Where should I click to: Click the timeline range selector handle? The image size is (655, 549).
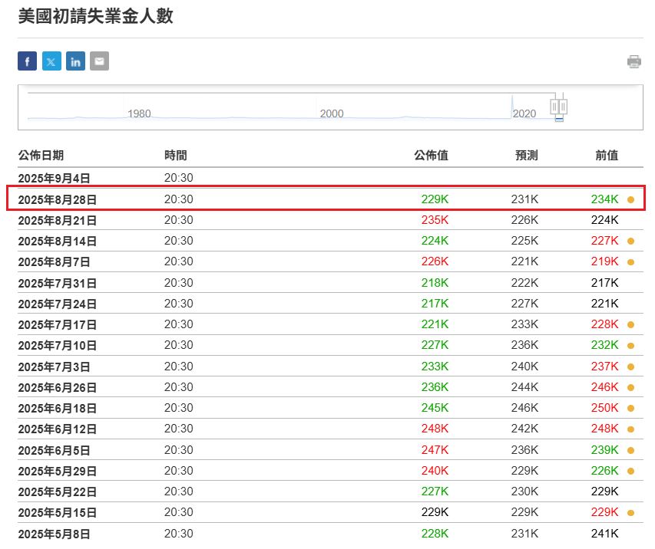559,106
